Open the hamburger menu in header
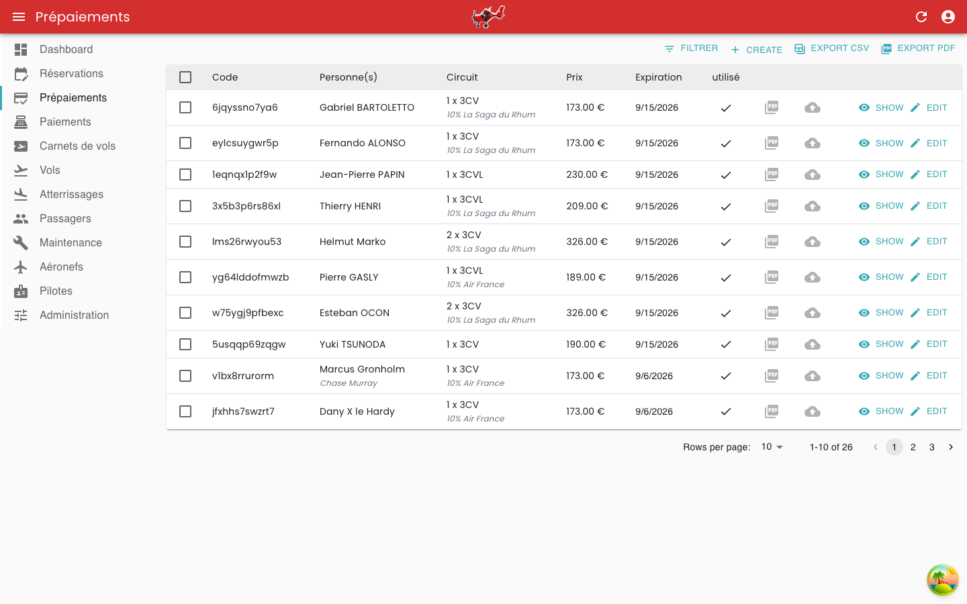 19,17
